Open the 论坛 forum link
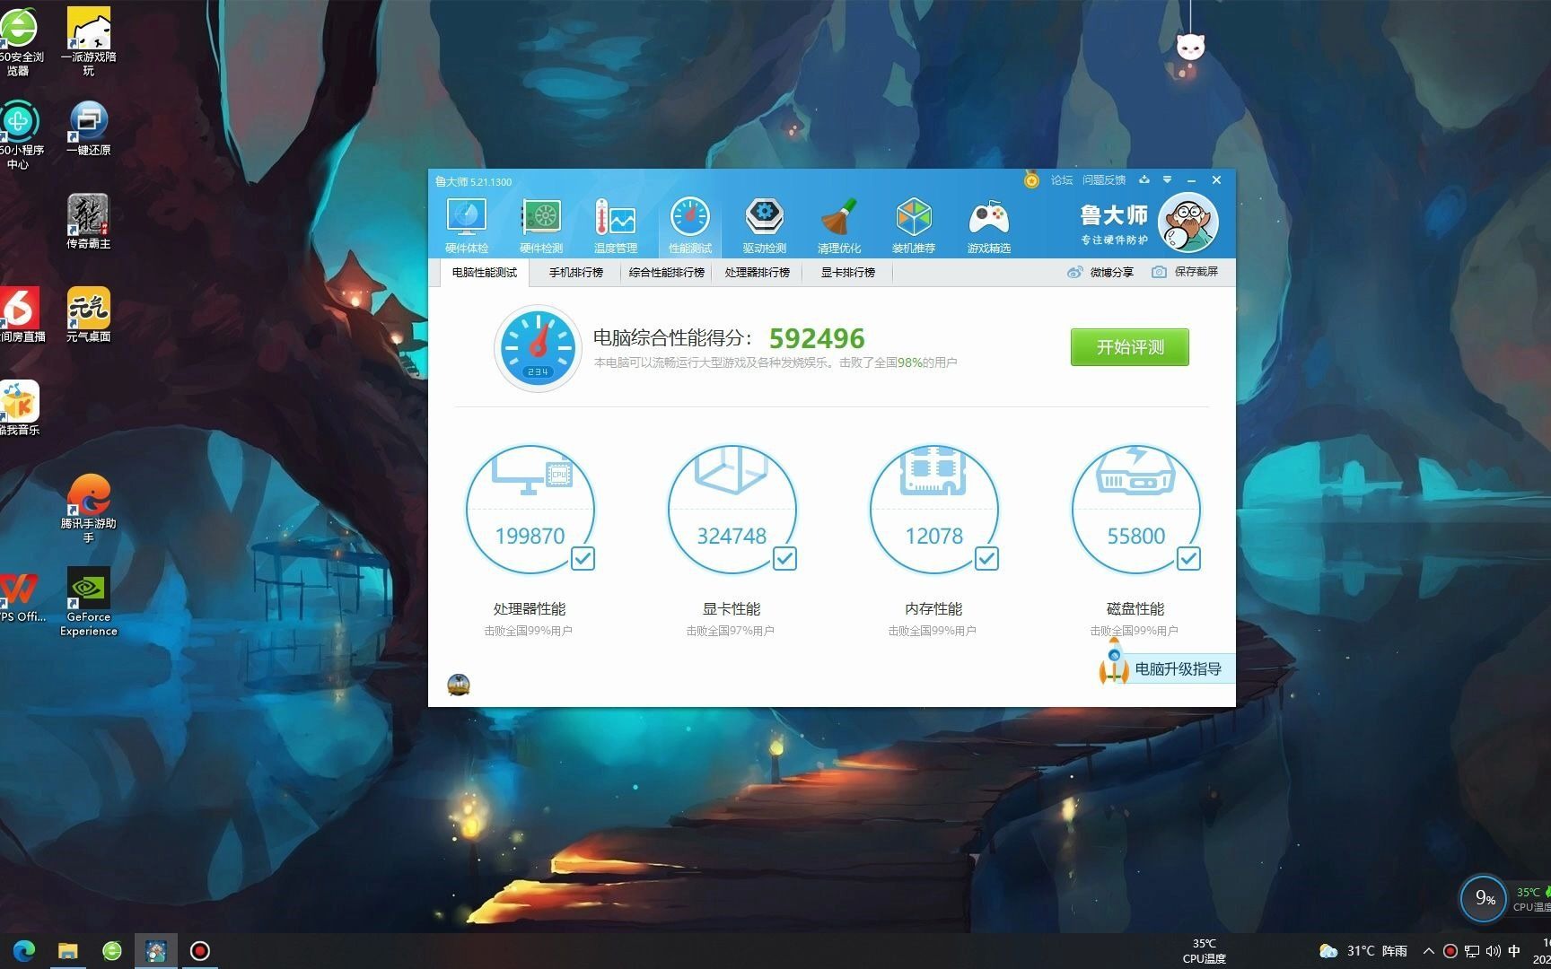The image size is (1551, 969). [x=1062, y=180]
